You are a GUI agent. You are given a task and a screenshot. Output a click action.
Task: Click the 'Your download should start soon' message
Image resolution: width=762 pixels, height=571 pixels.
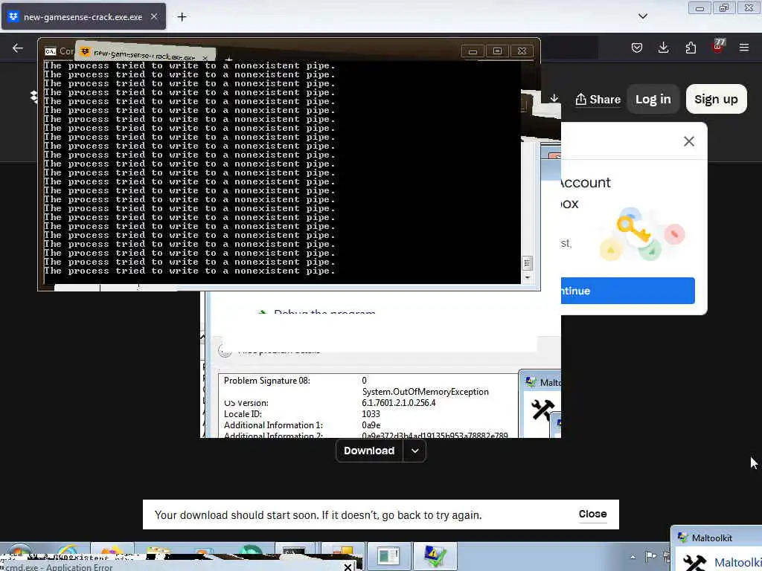[318, 514]
